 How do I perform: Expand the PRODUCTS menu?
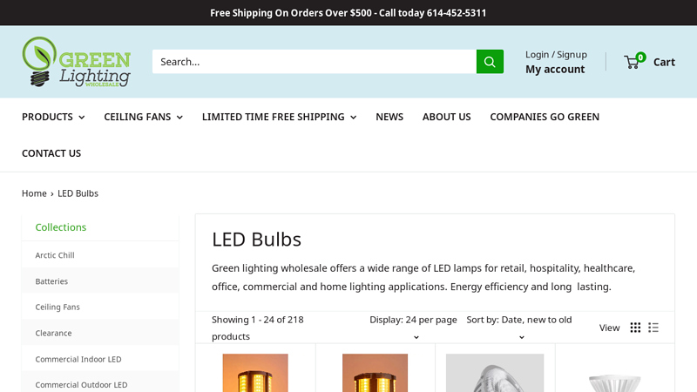53,117
